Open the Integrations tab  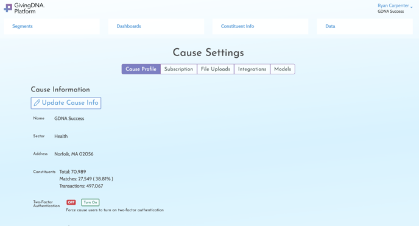[252, 69]
